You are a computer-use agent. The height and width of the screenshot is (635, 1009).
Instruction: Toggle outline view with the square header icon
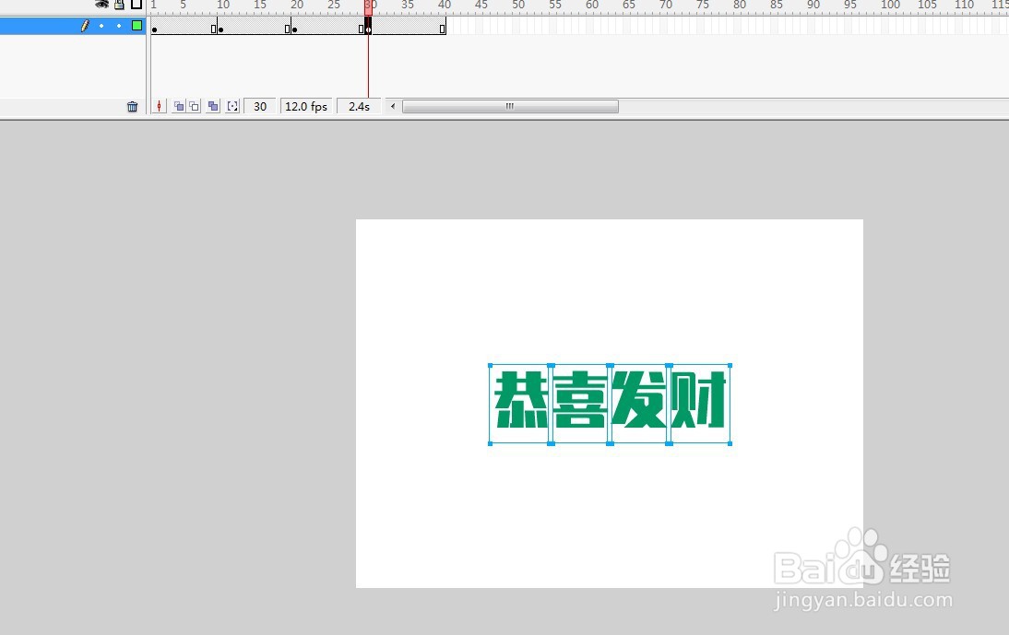tap(137, 5)
